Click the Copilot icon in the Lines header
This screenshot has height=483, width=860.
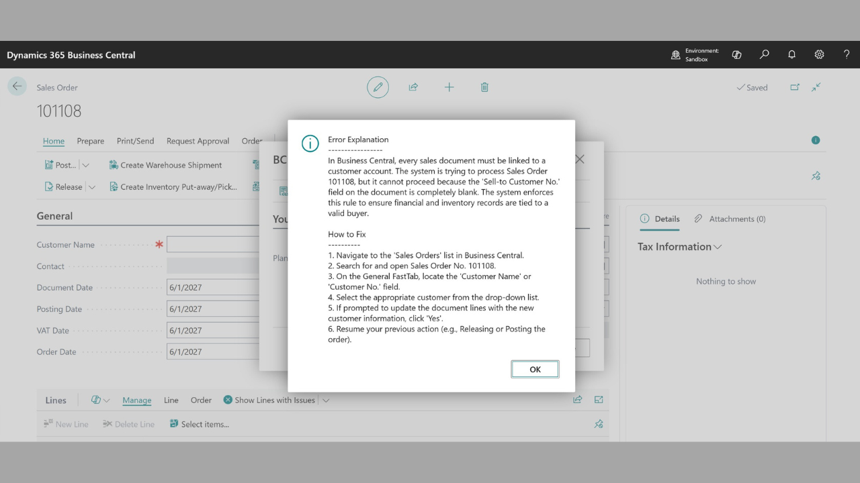click(95, 400)
